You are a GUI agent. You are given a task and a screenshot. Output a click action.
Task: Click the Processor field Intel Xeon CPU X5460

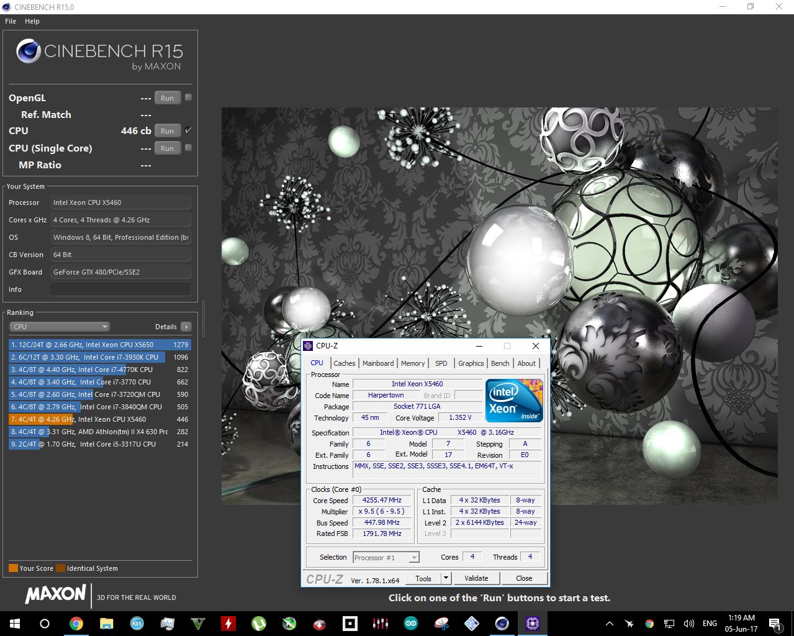(120, 202)
